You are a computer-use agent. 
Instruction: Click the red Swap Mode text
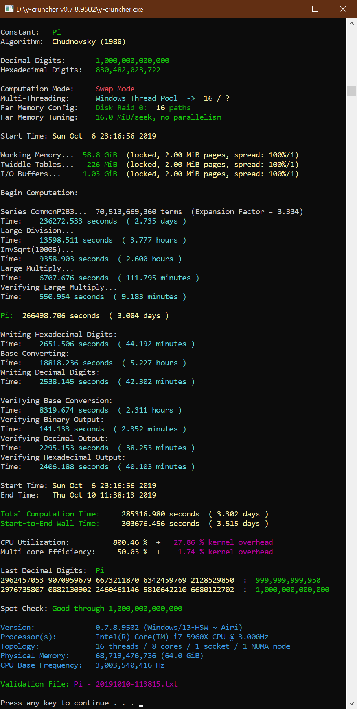coord(115,89)
